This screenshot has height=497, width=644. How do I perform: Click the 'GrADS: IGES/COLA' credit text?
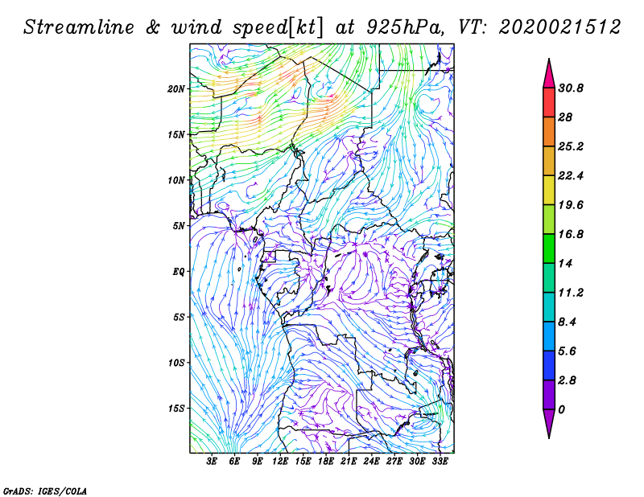[34, 490]
